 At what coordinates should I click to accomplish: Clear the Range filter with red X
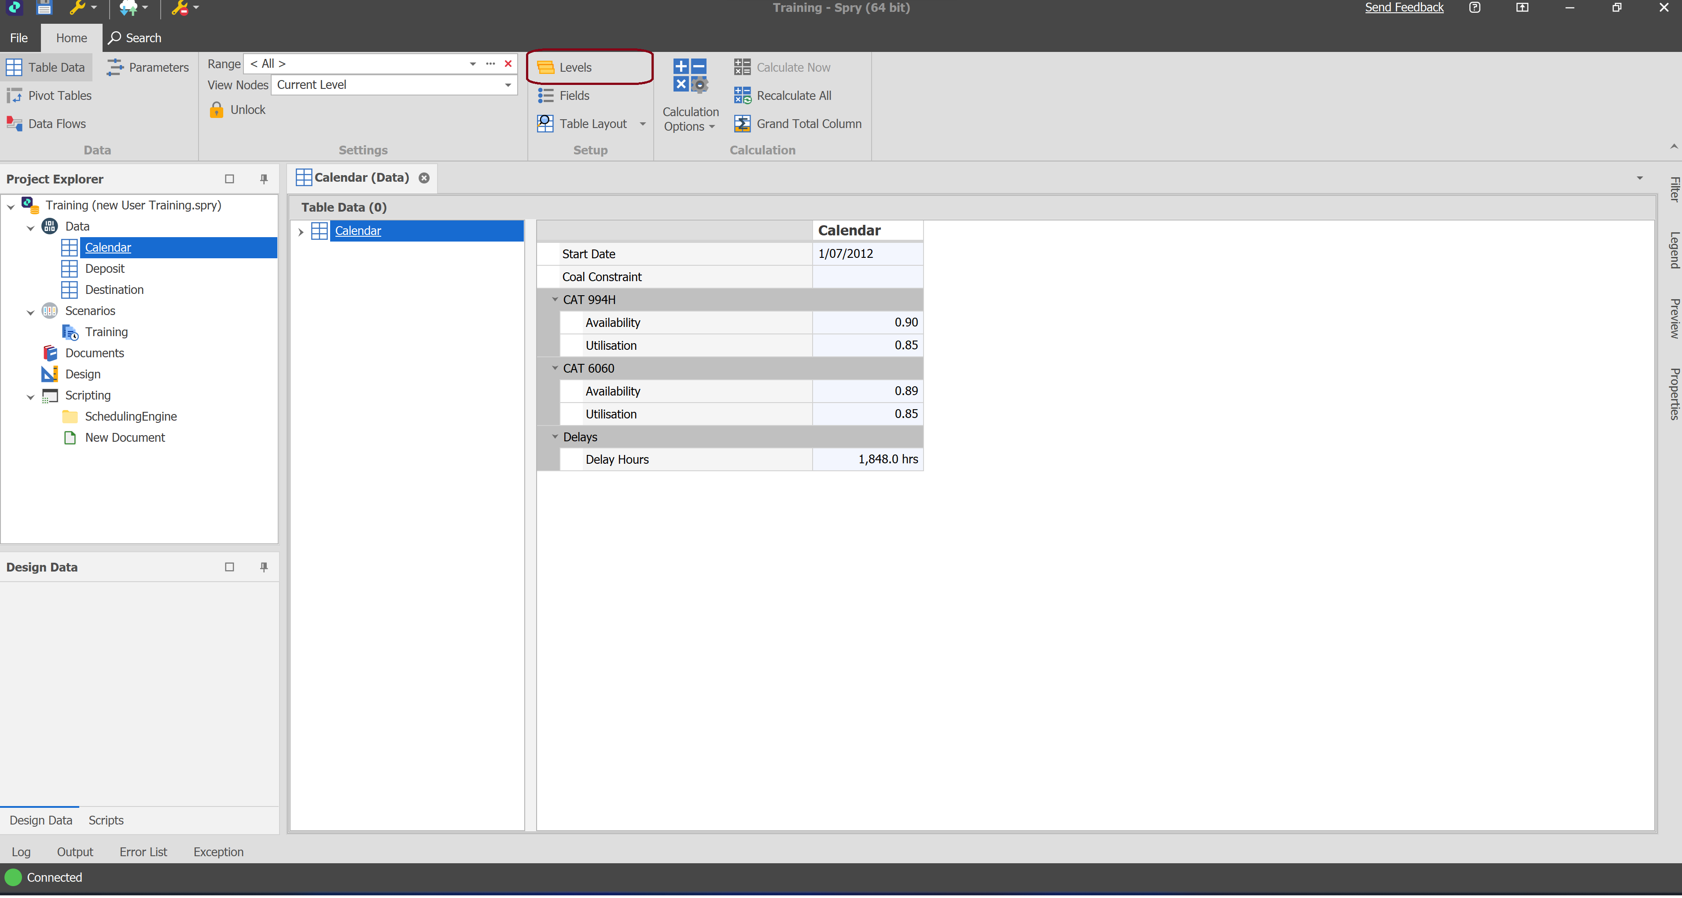coord(508,63)
